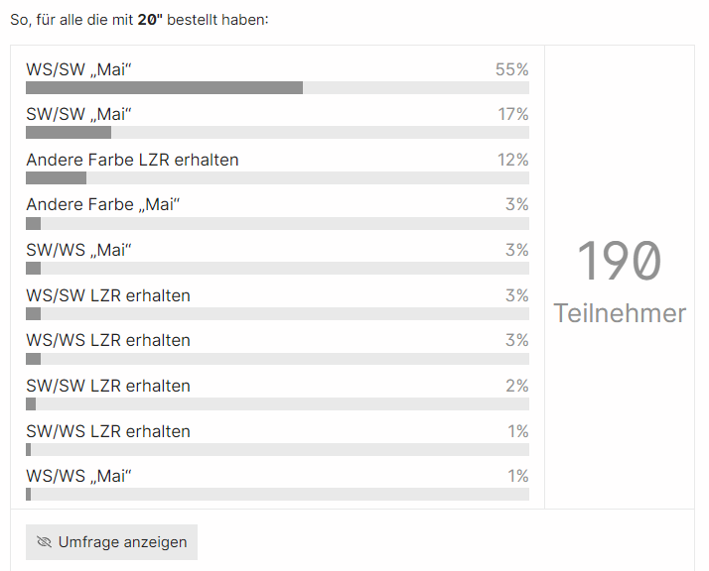Select the WS/WS „Mai“ option label

click(x=79, y=477)
